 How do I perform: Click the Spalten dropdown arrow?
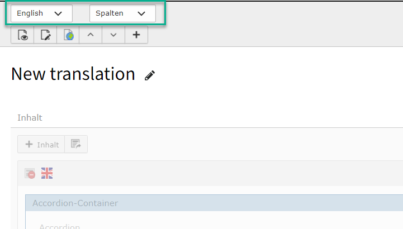pyautogui.click(x=141, y=13)
